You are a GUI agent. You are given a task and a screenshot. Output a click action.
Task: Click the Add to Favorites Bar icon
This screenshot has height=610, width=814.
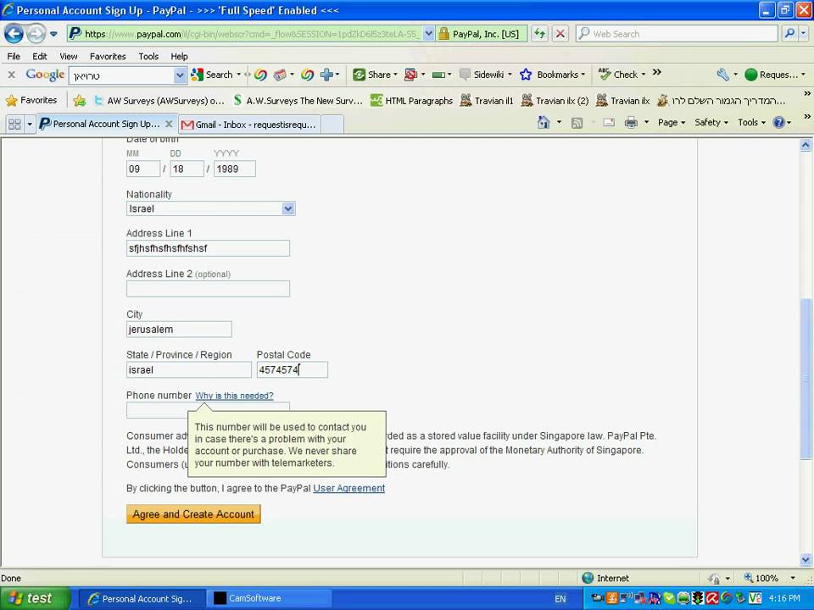80,100
